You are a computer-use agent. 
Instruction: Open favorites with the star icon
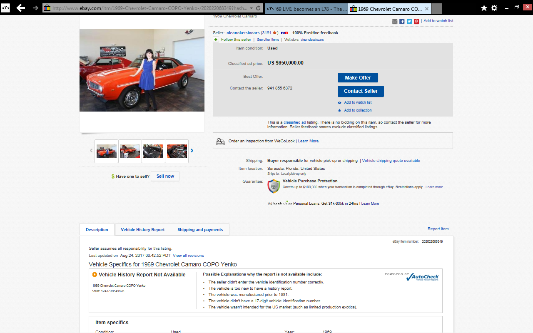[x=484, y=8]
